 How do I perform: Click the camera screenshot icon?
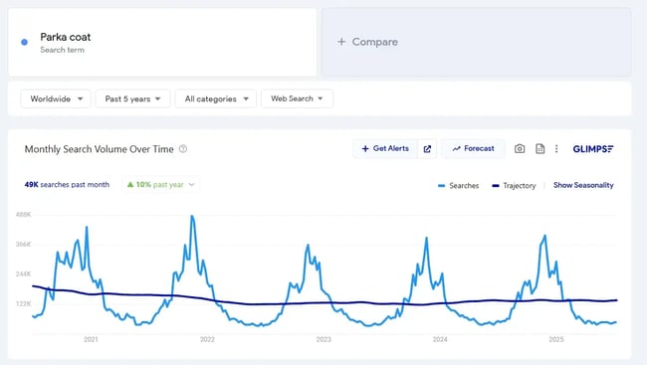click(520, 149)
